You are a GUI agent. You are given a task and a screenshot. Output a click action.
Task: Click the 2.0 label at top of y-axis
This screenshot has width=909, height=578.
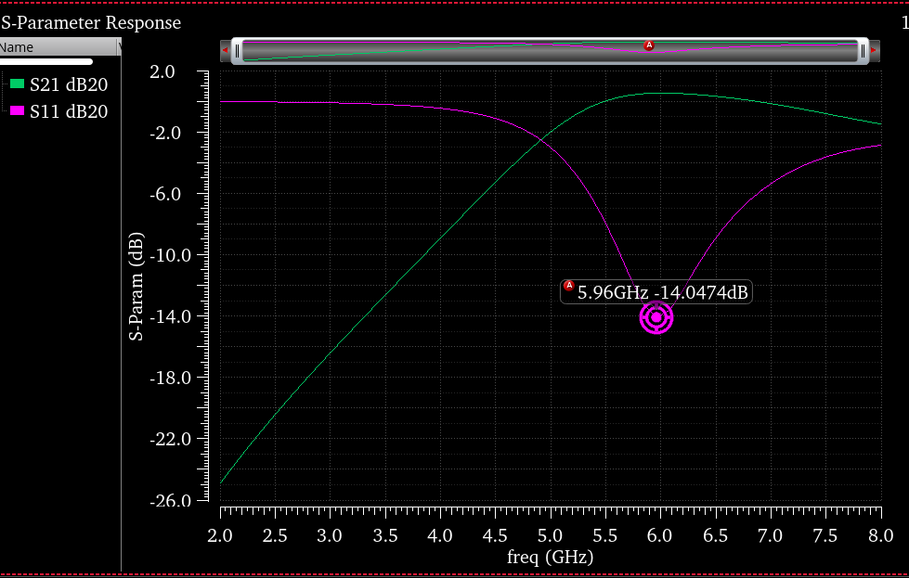[162, 71]
